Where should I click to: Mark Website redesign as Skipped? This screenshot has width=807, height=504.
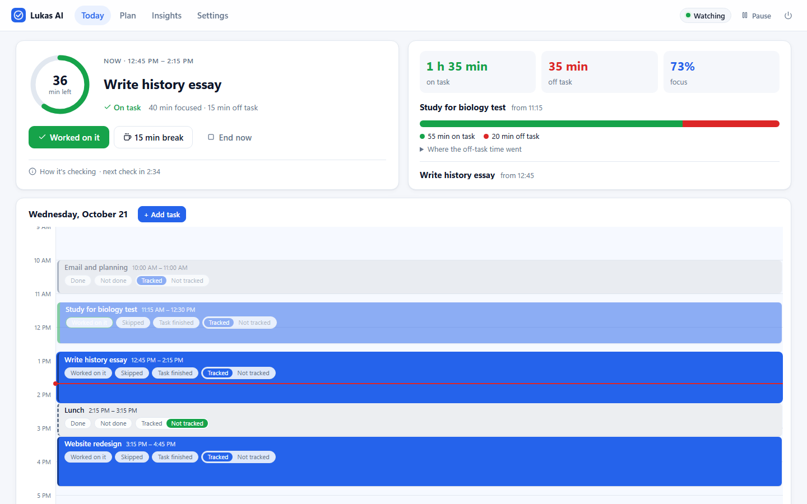point(132,457)
